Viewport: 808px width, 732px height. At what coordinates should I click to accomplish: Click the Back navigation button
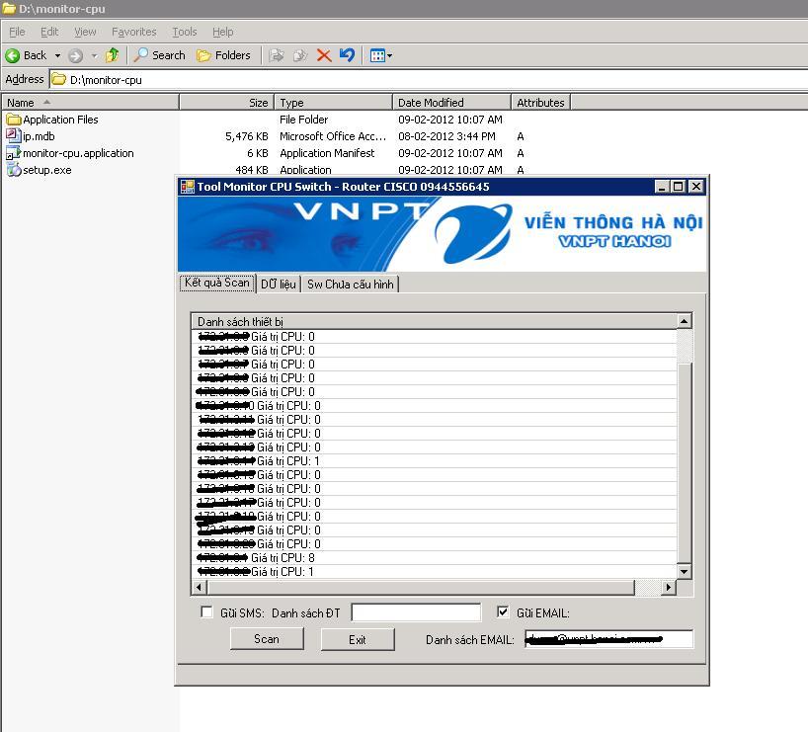point(27,55)
